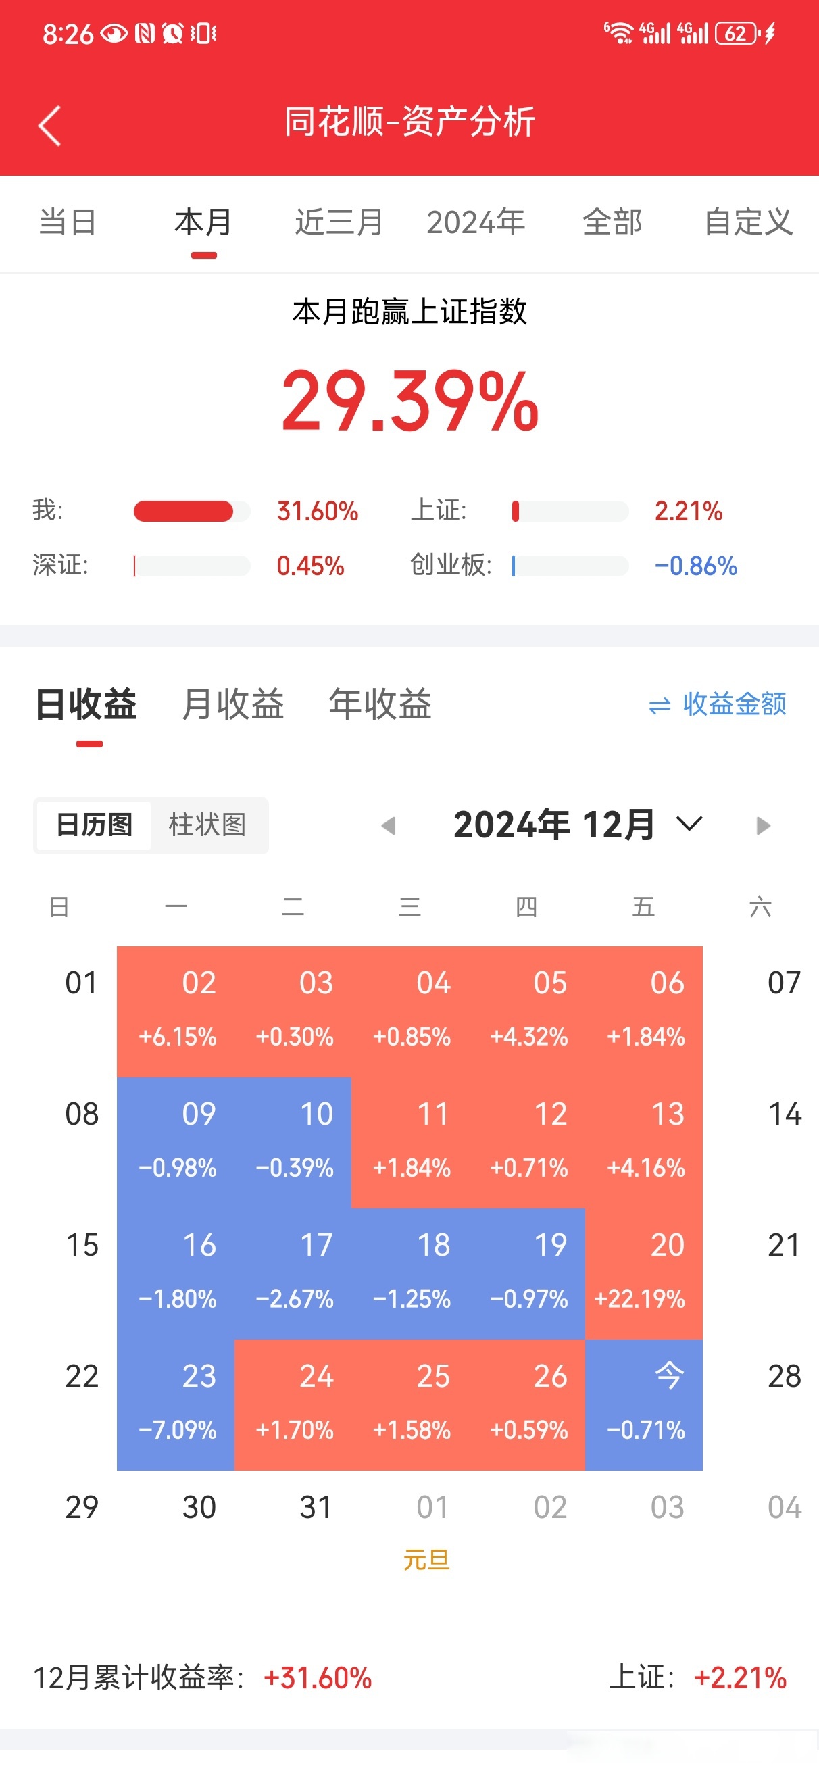The image size is (819, 1768).
Task: Tap the 本月跑赢上证指数 heading
Action: pos(410,312)
